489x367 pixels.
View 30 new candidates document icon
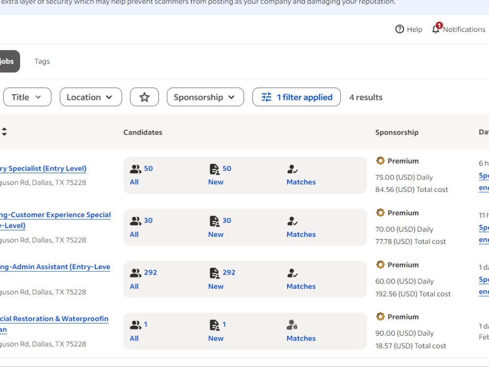[214, 221]
